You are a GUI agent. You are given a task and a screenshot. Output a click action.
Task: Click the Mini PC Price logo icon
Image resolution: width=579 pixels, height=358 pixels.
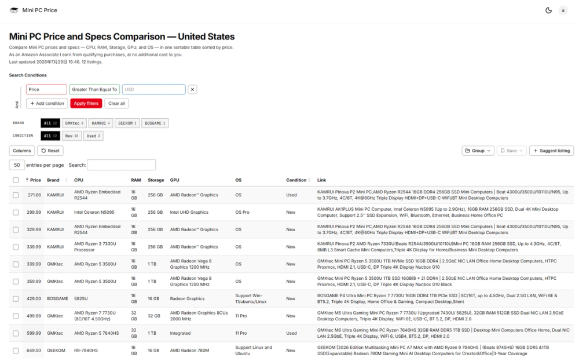(x=14, y=10)
